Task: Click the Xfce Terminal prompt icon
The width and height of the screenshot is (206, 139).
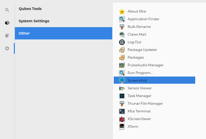Action: coord(122,111)
